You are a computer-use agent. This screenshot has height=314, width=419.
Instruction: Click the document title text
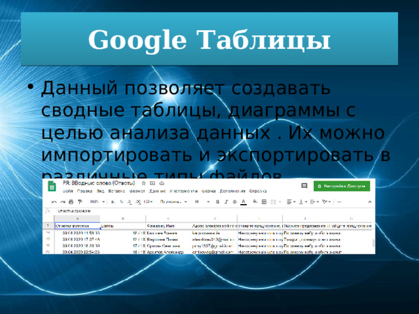coord(99,183)
